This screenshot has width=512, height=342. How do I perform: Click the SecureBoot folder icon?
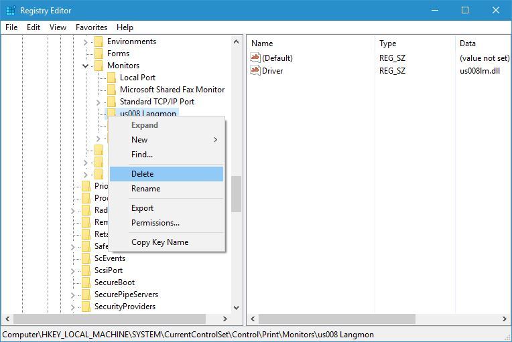click(86, 282)
